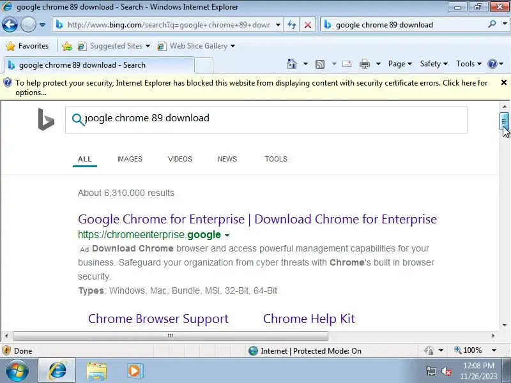Expand Web Slice Gallery dropdown arrow
This screenshot has width=511, height=383.
coord(233,46)
